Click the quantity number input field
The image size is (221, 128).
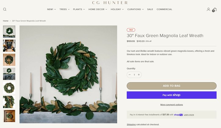tap(134, 75)
